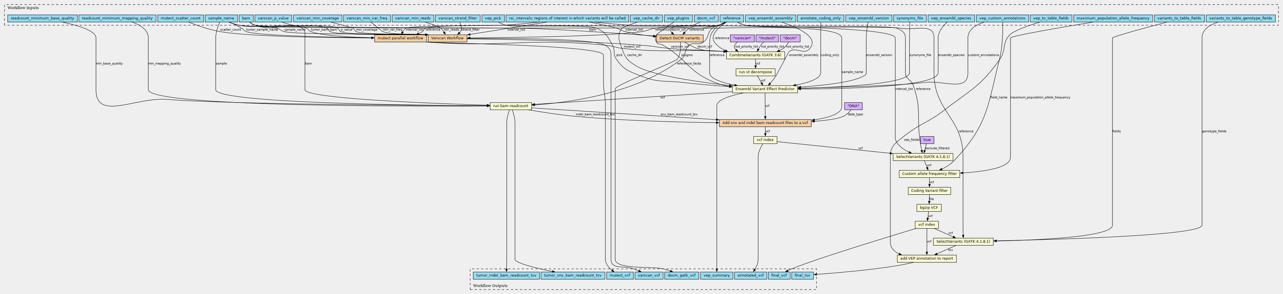Select the tumor_indel_bam_readcount_tsv output node
The width and height of the screenshot is (1283, 294).
[506, 276]
